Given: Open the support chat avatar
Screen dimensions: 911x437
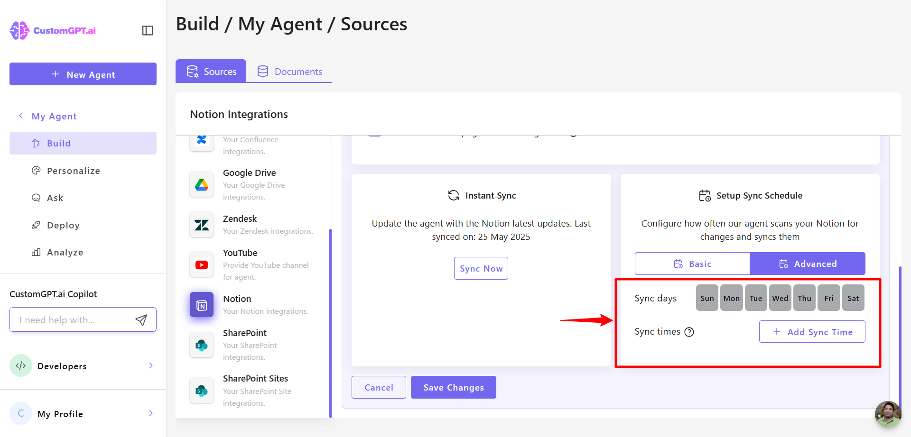Looking at the screenshot, I should [x=888, y=414].
